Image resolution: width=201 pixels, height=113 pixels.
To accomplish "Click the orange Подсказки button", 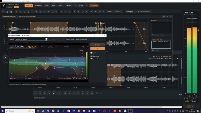I will pyautogui.click(x=94, y=6).
